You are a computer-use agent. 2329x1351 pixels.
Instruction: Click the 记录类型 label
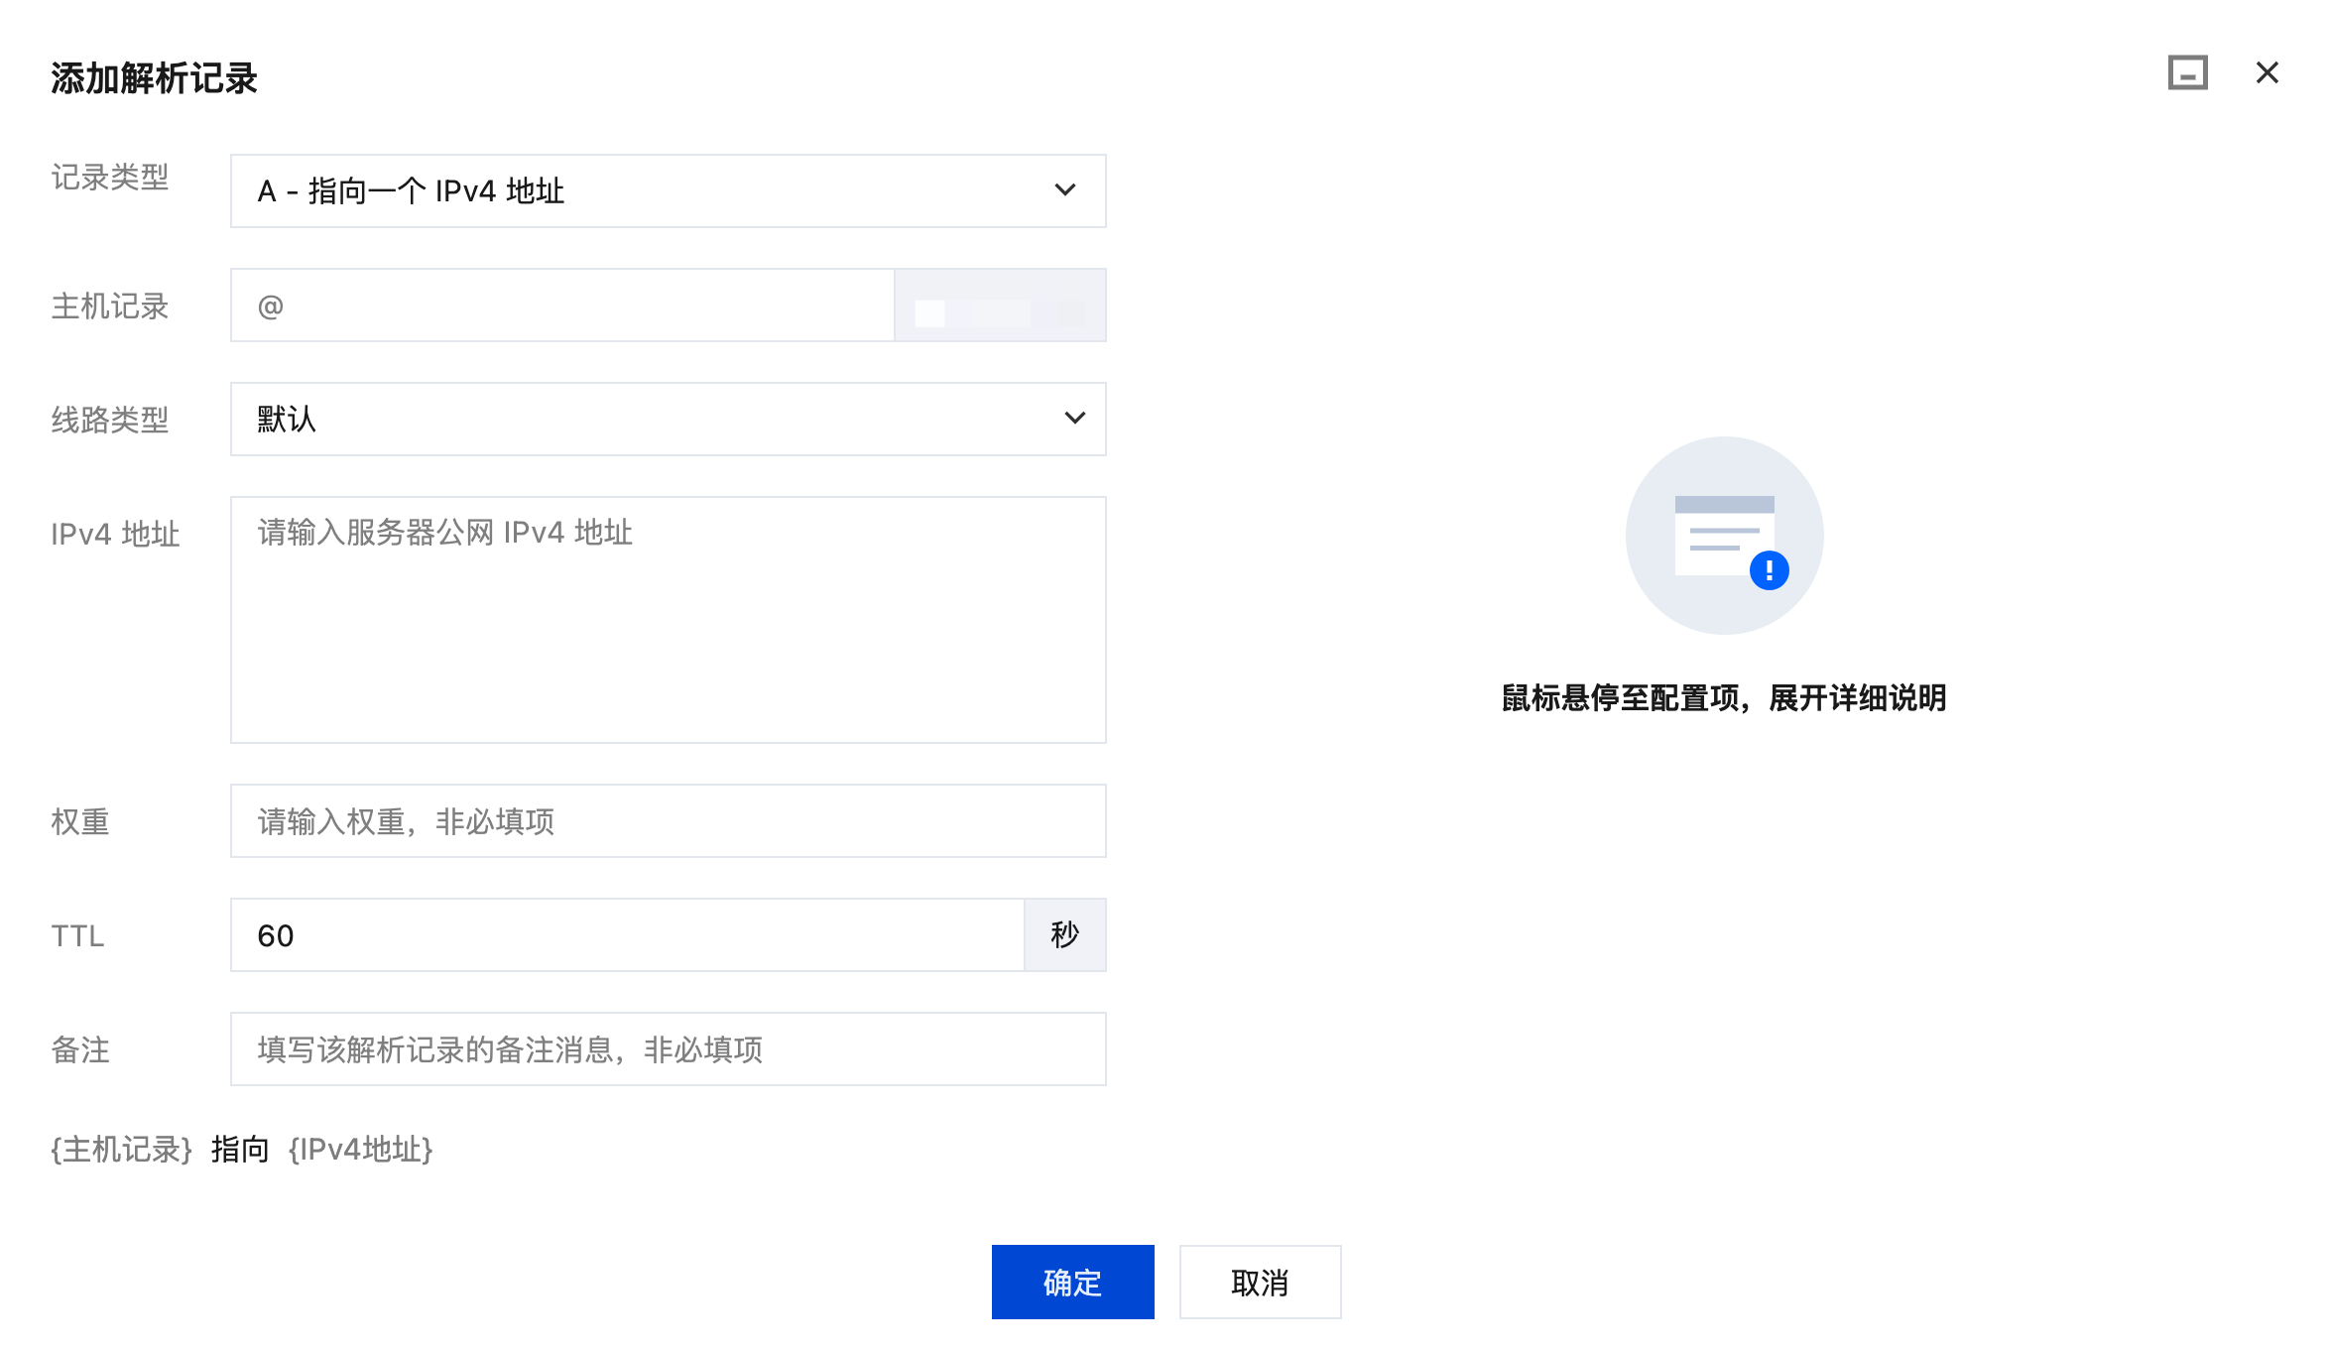pos(110,178)
